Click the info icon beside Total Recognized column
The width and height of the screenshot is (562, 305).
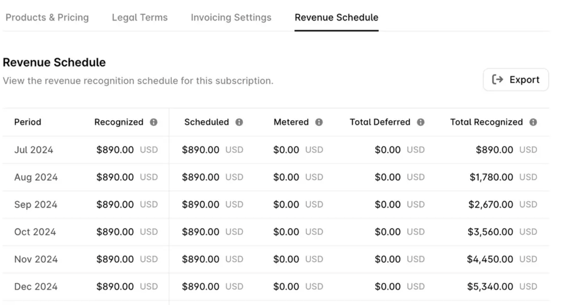tap(533, 122)
